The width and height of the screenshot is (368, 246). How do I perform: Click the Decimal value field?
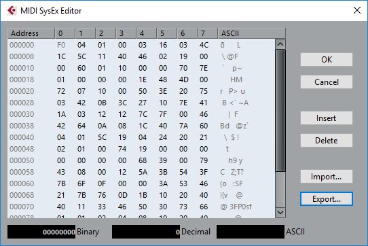click(146, 232)
